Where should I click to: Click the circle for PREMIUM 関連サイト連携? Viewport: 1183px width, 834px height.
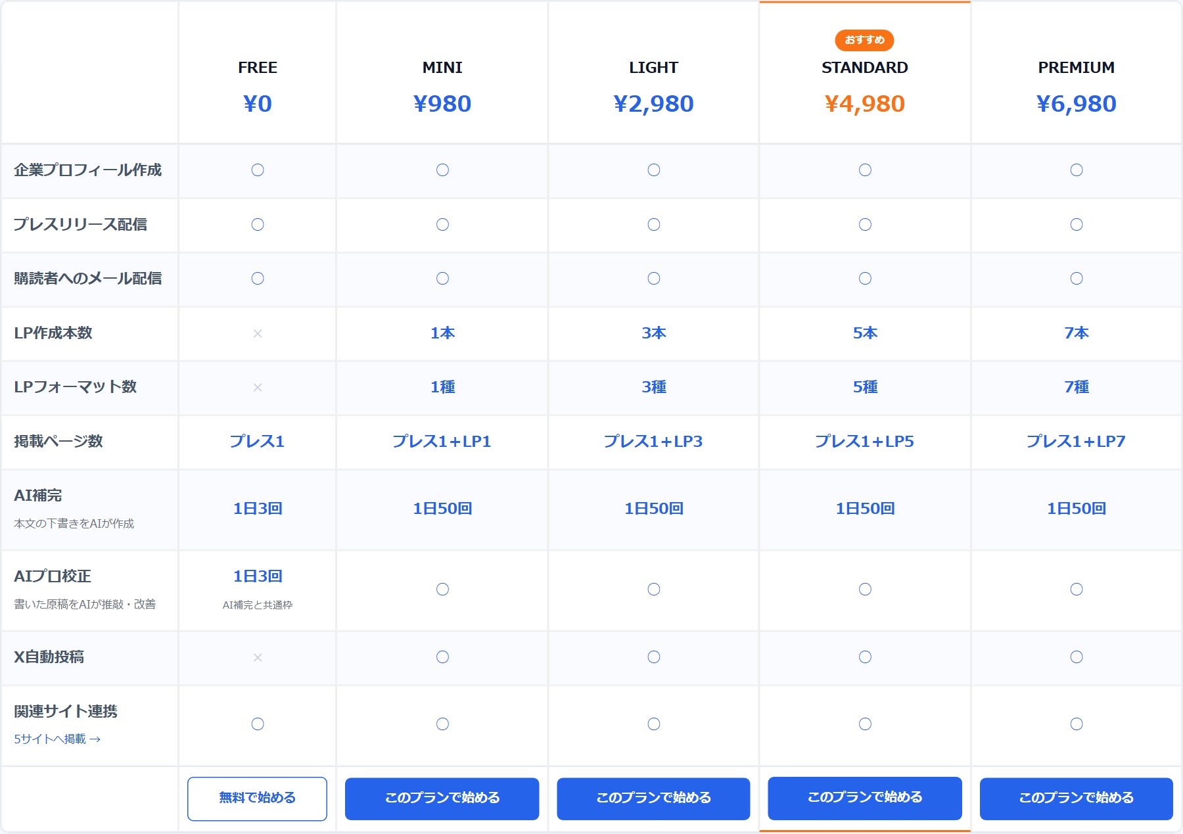(x=1076, y=724)
